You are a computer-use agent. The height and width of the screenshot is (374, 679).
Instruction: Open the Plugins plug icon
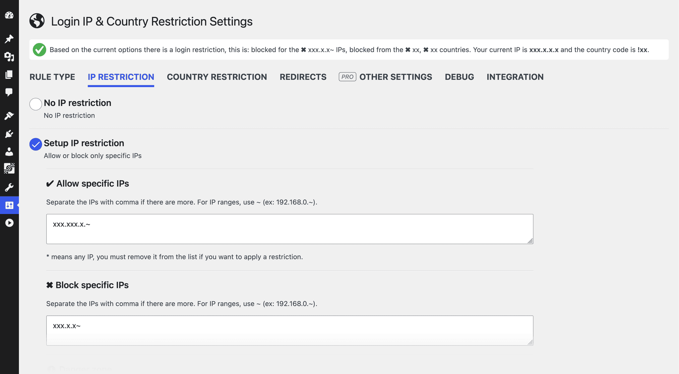click(x=9, y=134)
